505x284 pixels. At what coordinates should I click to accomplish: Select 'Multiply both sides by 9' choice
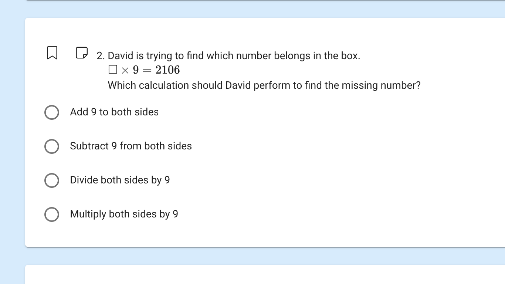52,214
